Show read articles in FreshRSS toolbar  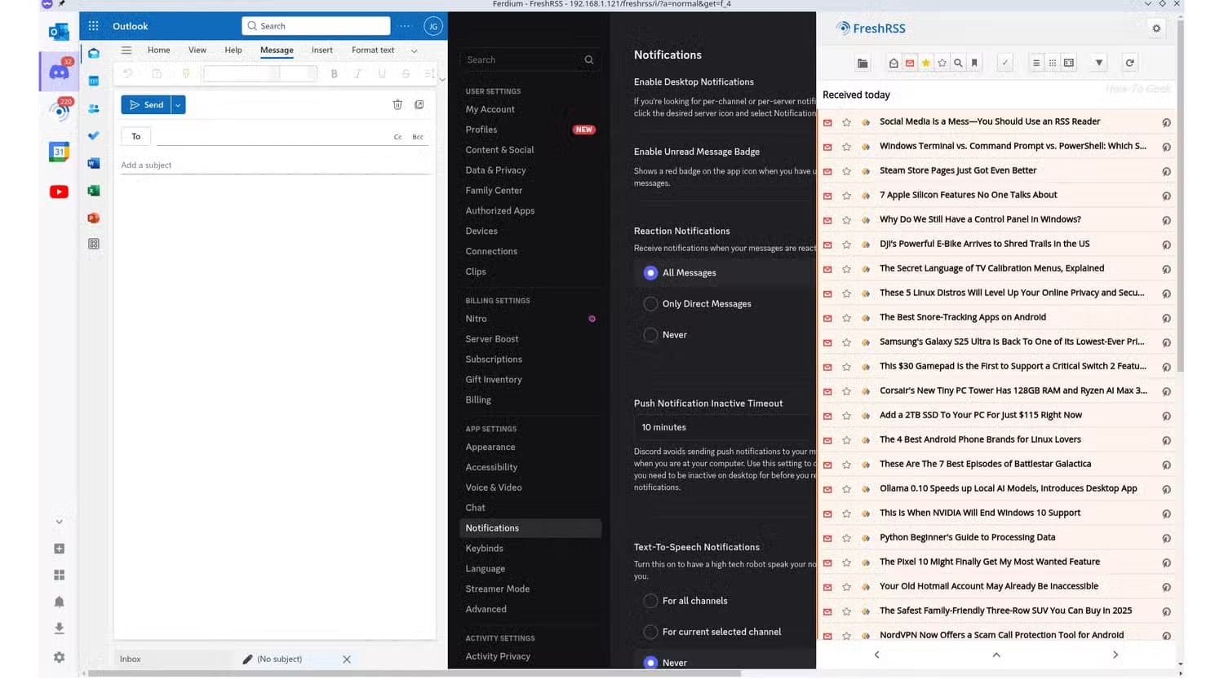(894, 63)
